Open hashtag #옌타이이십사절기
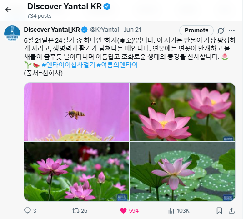Image resolution: width=246 pixels, height=219 pixels. point(69,65)
